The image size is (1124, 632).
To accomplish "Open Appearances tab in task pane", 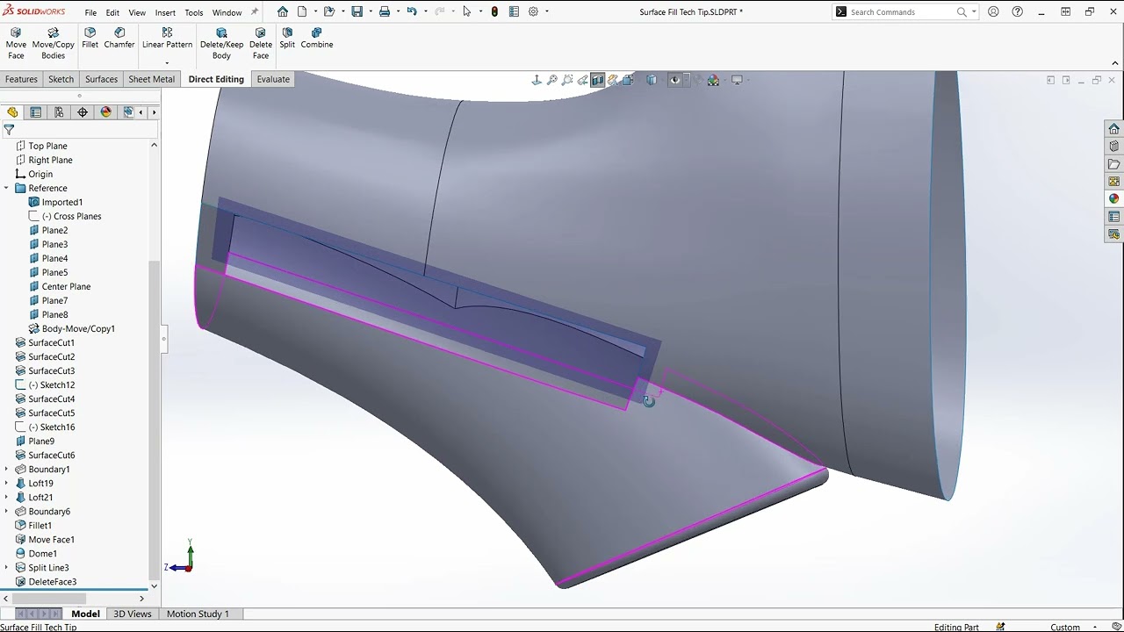I will pos(1113,198).
